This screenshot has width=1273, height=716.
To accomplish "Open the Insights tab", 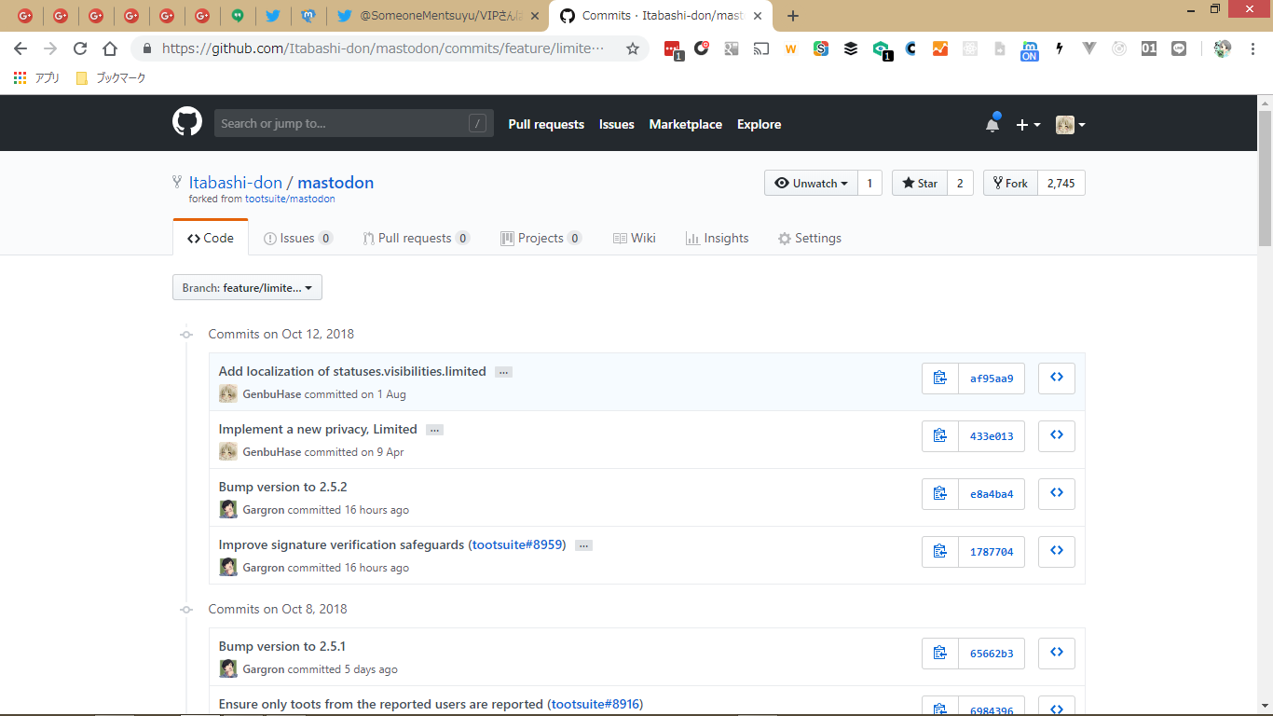I will [717, 239].
